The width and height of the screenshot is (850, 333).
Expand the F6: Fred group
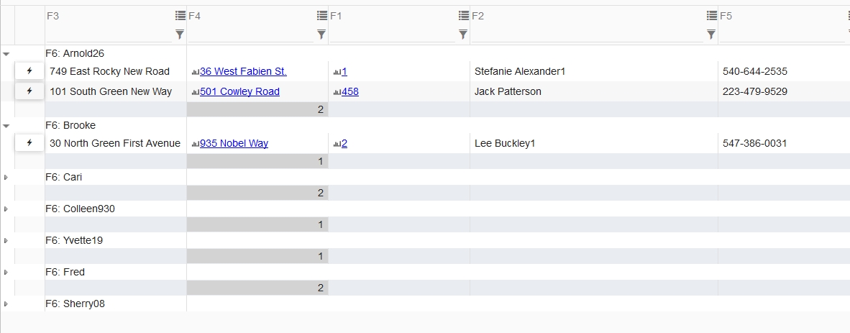6,273
